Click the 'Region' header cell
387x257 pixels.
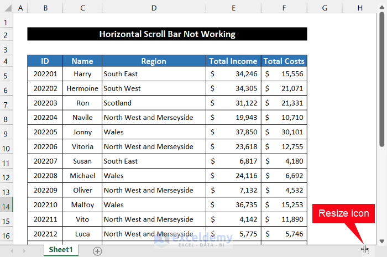pos(154,61)
